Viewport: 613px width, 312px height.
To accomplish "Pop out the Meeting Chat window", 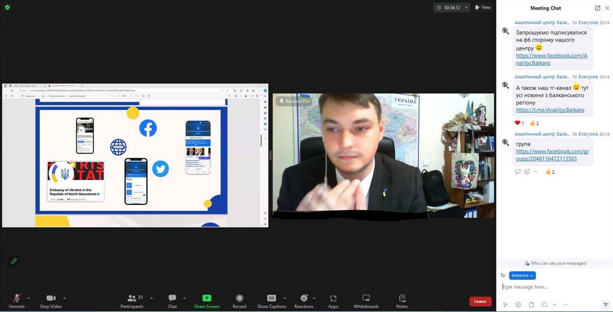I will click(x=597, y=8).
